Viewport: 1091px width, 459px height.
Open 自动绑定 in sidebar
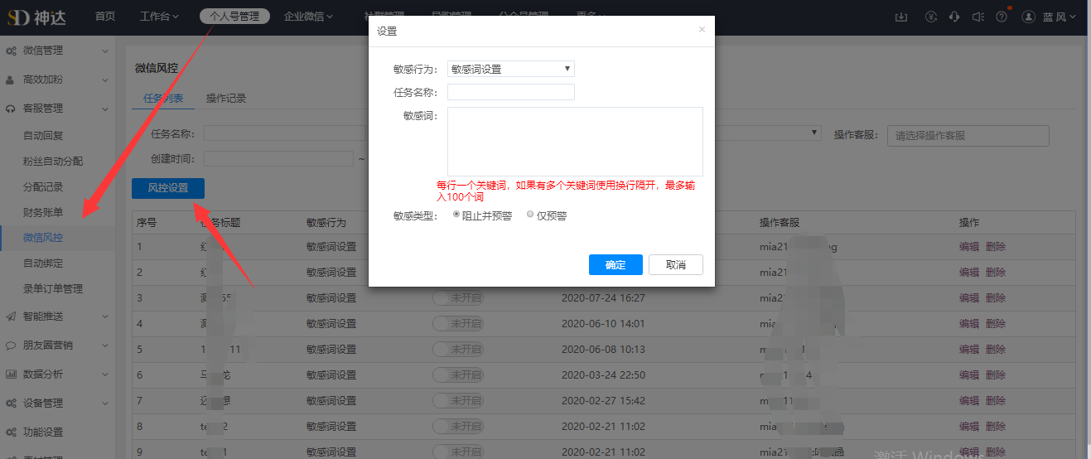43,263
